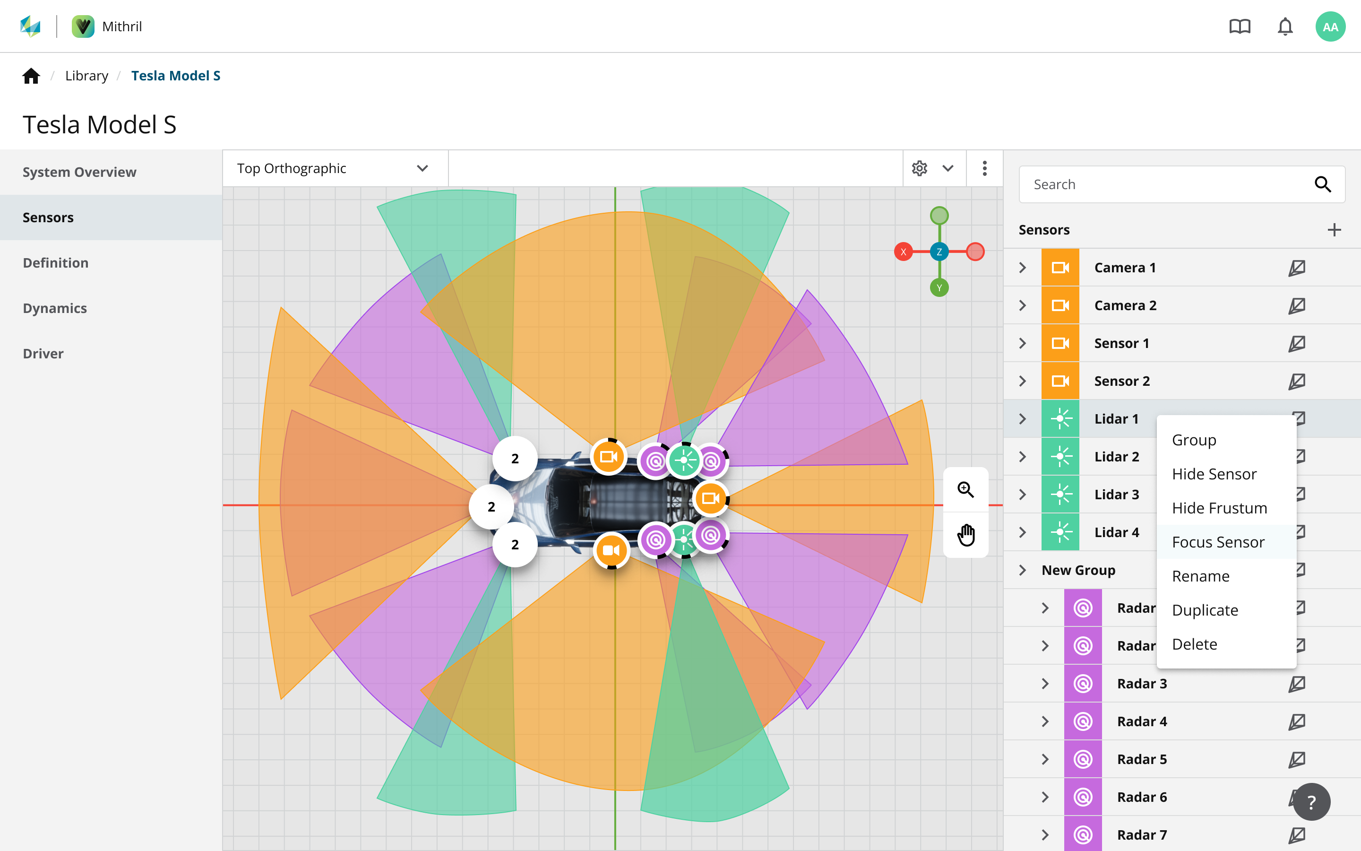Select the pan hand tool
1361x851 pixels.
tap(965, 535)
